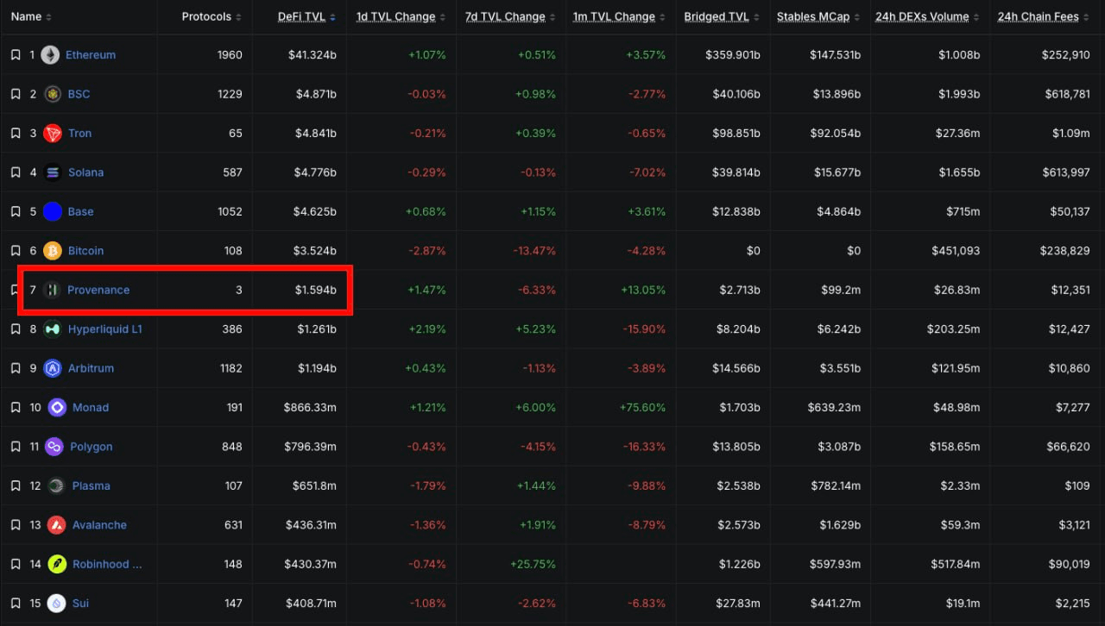
Task: Bookmark the Monad row
Action: coord(16,408)
